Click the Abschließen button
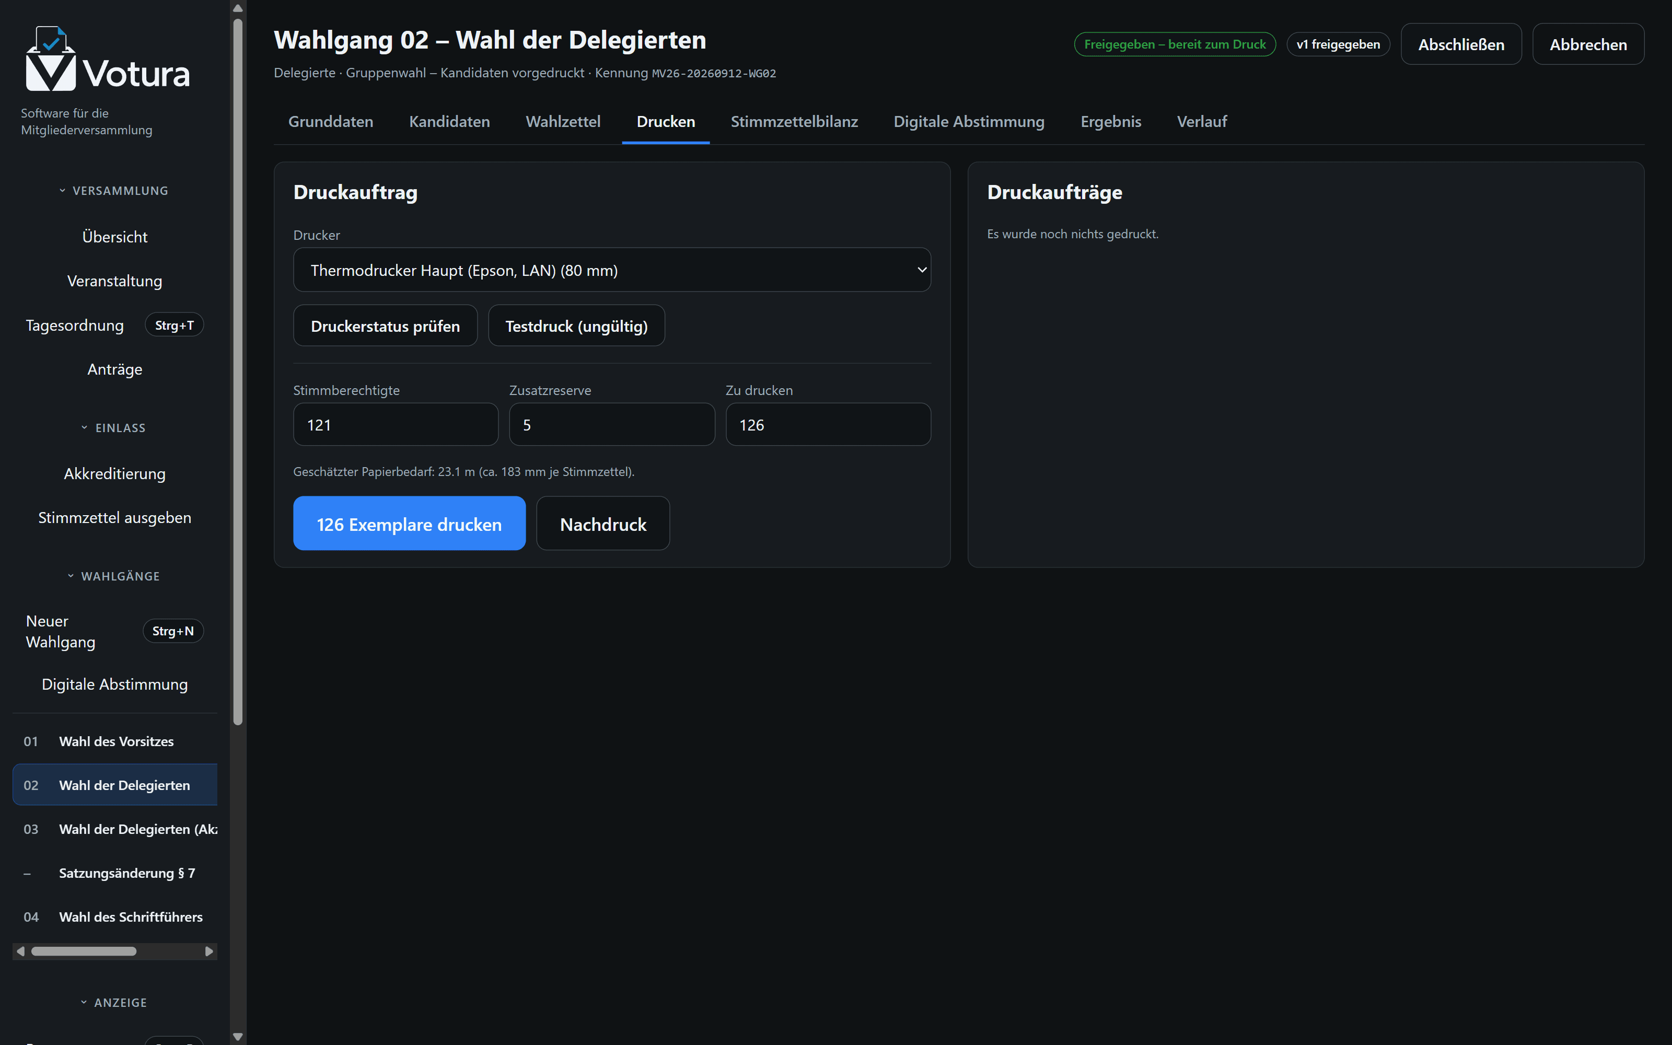 pyautogui.click(x=1460, y=44)
